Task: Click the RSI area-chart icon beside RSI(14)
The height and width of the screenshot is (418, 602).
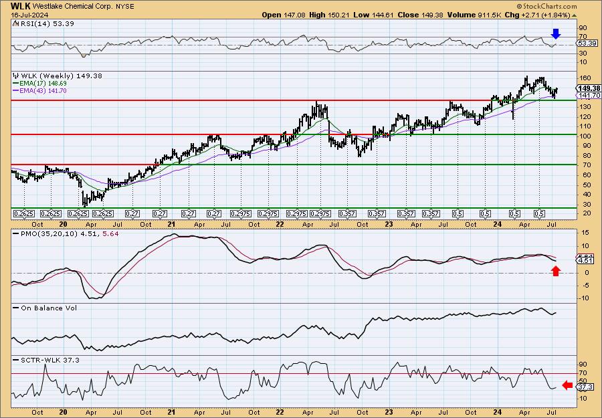Action: [x=15, y=24]
